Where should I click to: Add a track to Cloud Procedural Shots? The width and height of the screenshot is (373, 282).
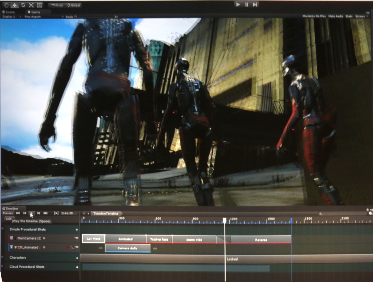(x=77, y=267)
